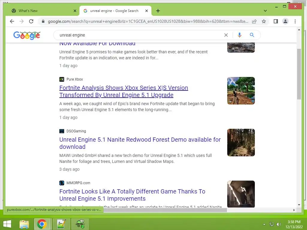
Task: Click the vertical scrollbar thumb
Action: pyautogui.click(x=299, y=74)
